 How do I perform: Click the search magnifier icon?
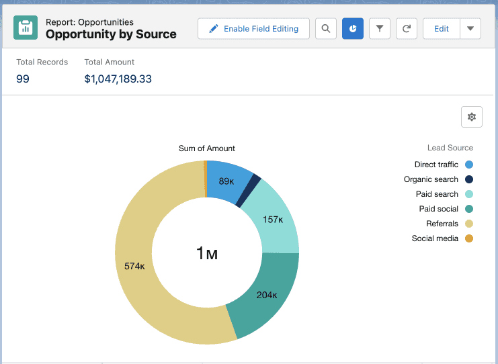tap(326, 29)
